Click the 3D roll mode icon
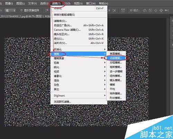This screenshot has width=173, height=139. click(x=150, y=10)
